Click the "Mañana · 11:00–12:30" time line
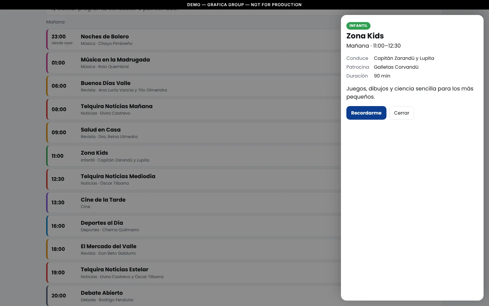Screen dimensions: 489x306 [374, 46]
